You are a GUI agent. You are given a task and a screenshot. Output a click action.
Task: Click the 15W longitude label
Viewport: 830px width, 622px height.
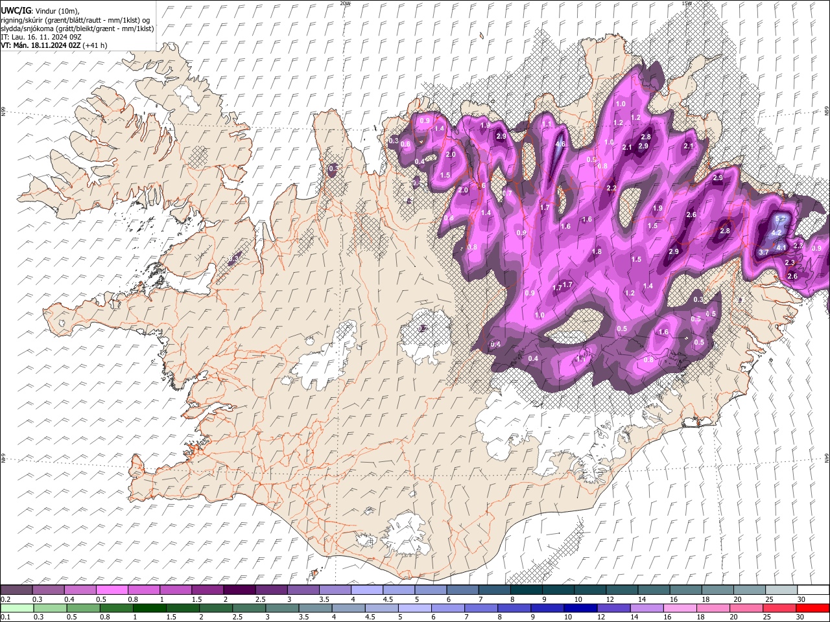tap(687, 3)
